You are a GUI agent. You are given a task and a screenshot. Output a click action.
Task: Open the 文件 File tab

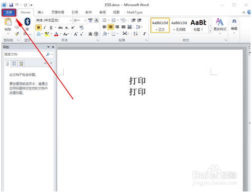click(9, 12)
